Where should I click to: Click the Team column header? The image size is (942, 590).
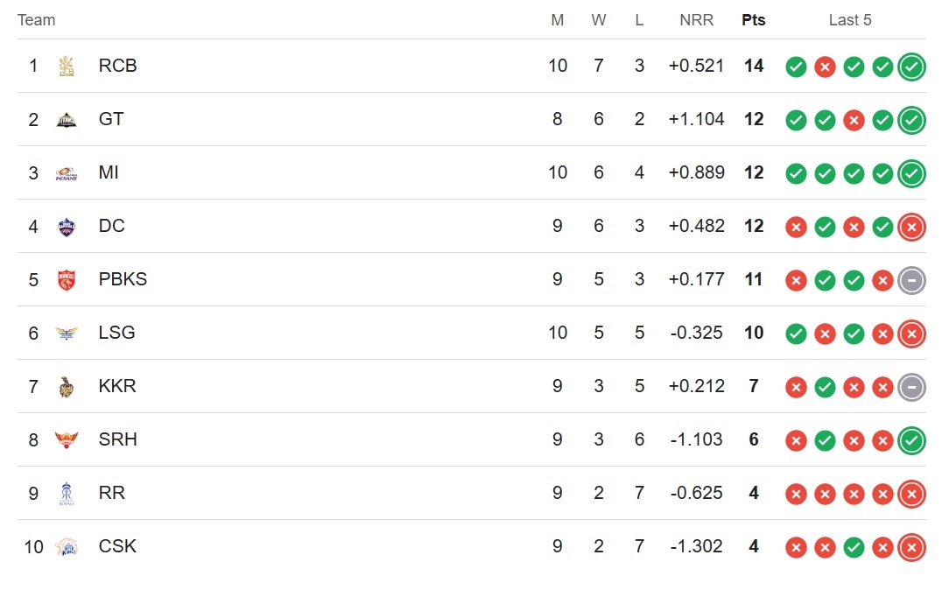36,20
